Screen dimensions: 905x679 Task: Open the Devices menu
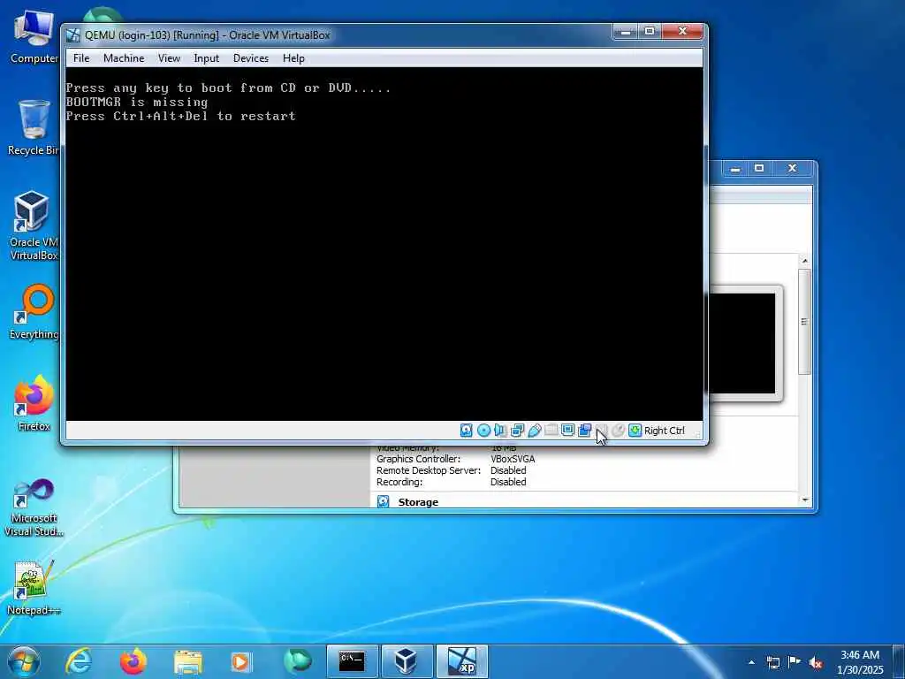[250, 58]
